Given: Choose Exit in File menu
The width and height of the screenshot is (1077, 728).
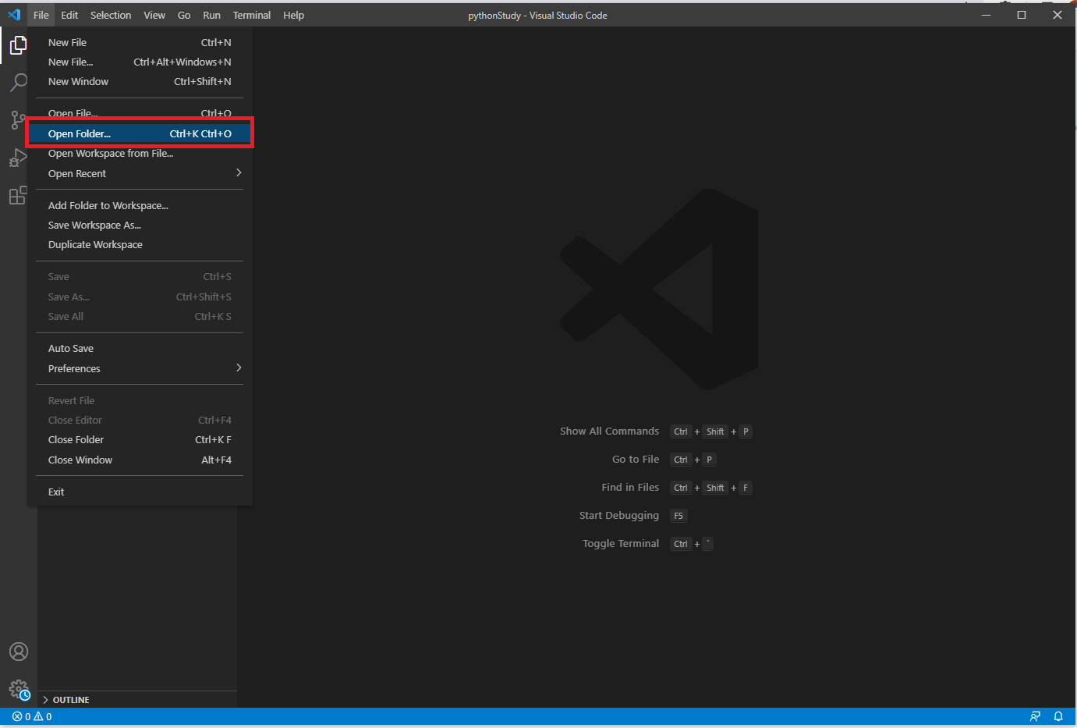Looking at the screenshot, I should (140, 492).
